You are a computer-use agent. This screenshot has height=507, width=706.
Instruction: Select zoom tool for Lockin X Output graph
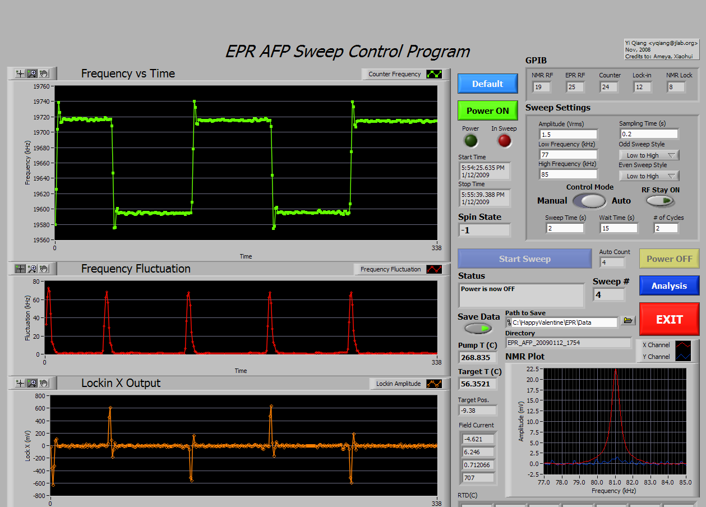(32, 383)
